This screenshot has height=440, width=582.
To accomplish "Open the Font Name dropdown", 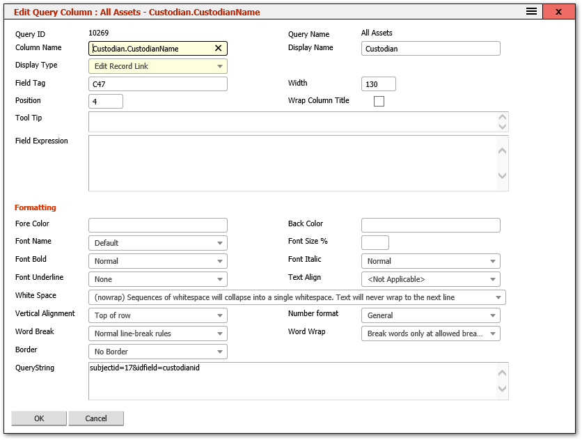I will coord(221,242).
